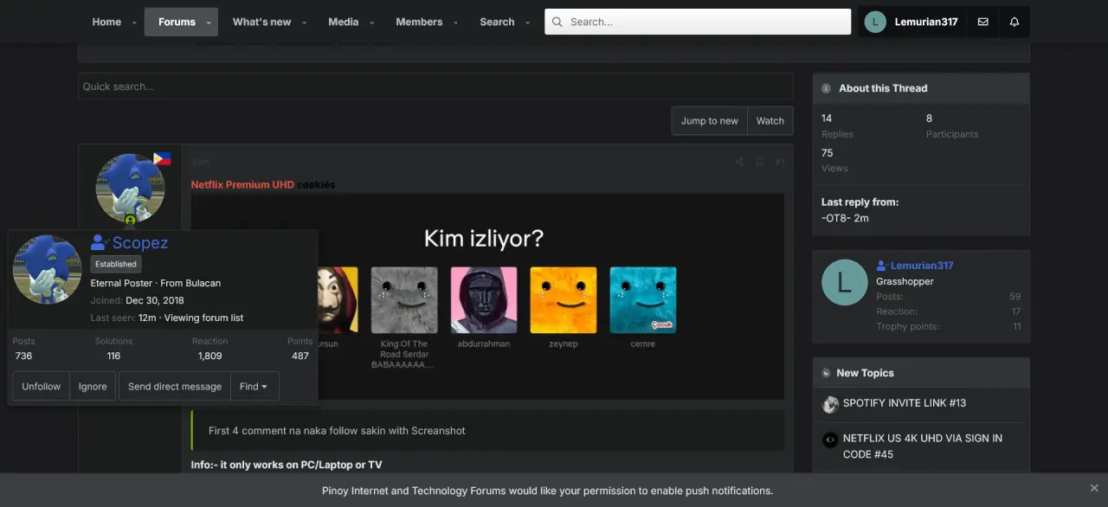Viewport: 1108px width, 507px height.
Task: Open SPOTIFY INVITE LINK #13 topic
Action: click(905, 403)
